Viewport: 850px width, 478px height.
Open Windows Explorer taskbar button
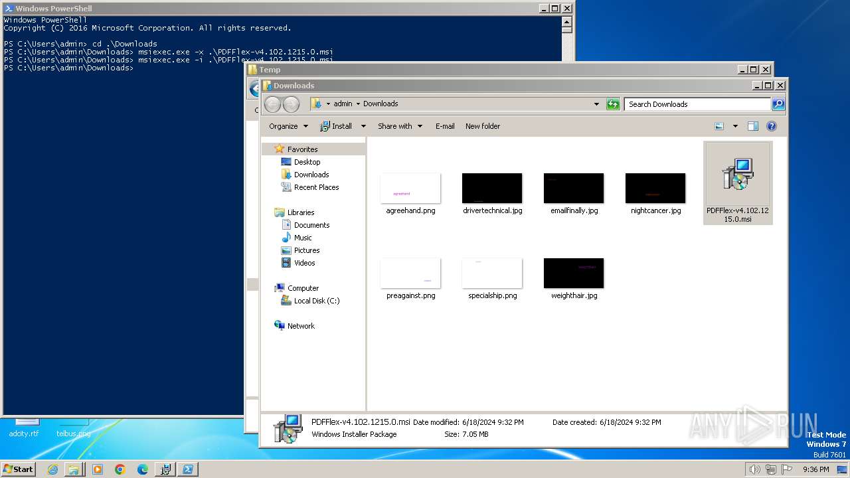pyautogui.click(x=74, y=469)
